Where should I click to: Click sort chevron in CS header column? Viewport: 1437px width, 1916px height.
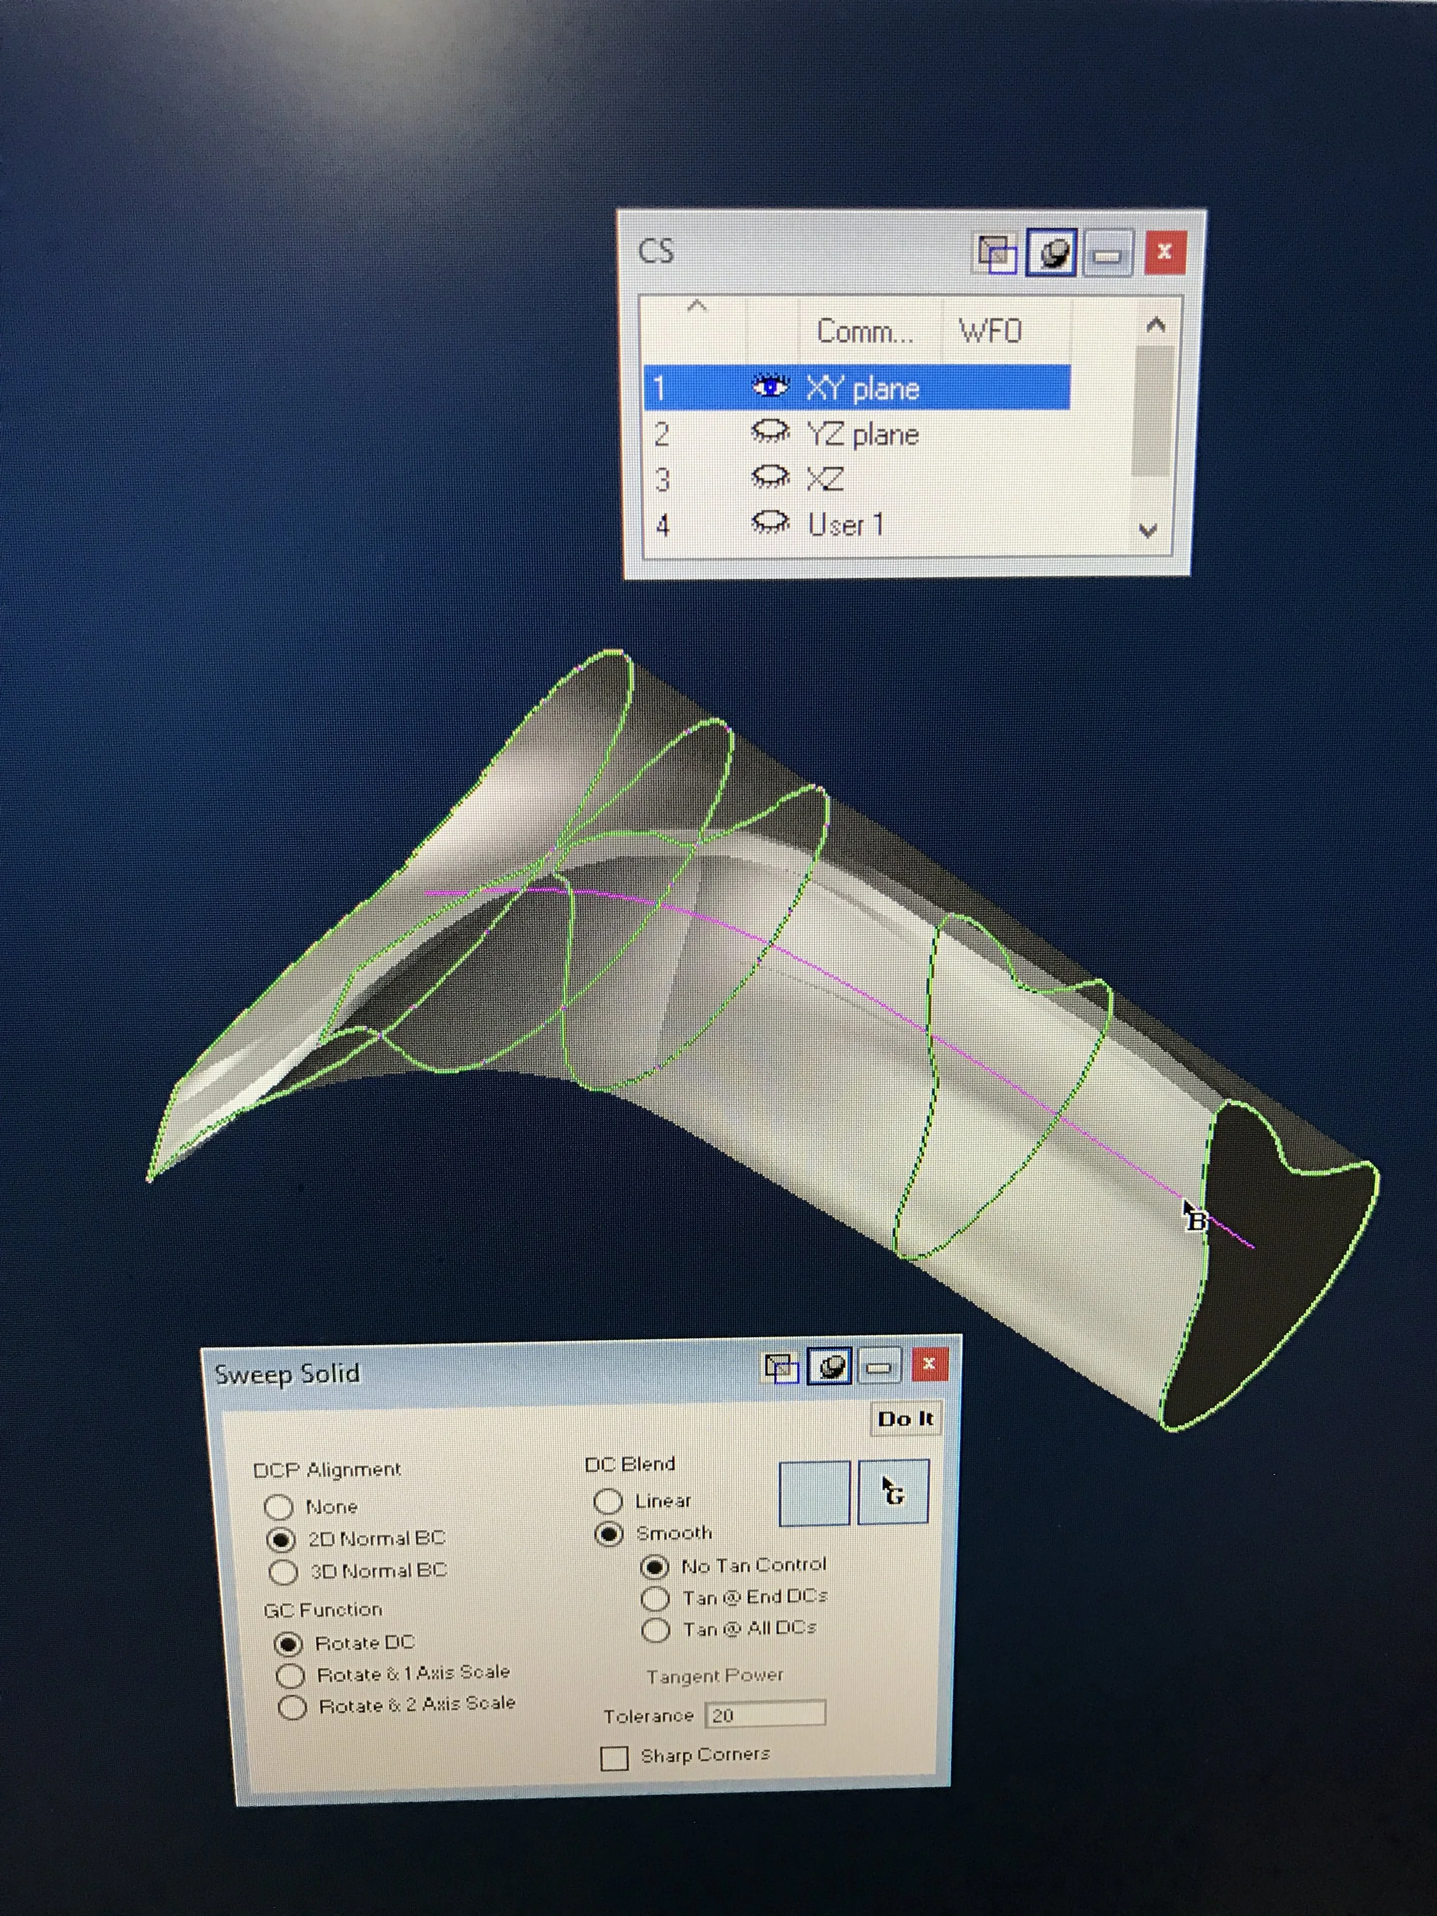pyautogui.click(x=697, y=306)
